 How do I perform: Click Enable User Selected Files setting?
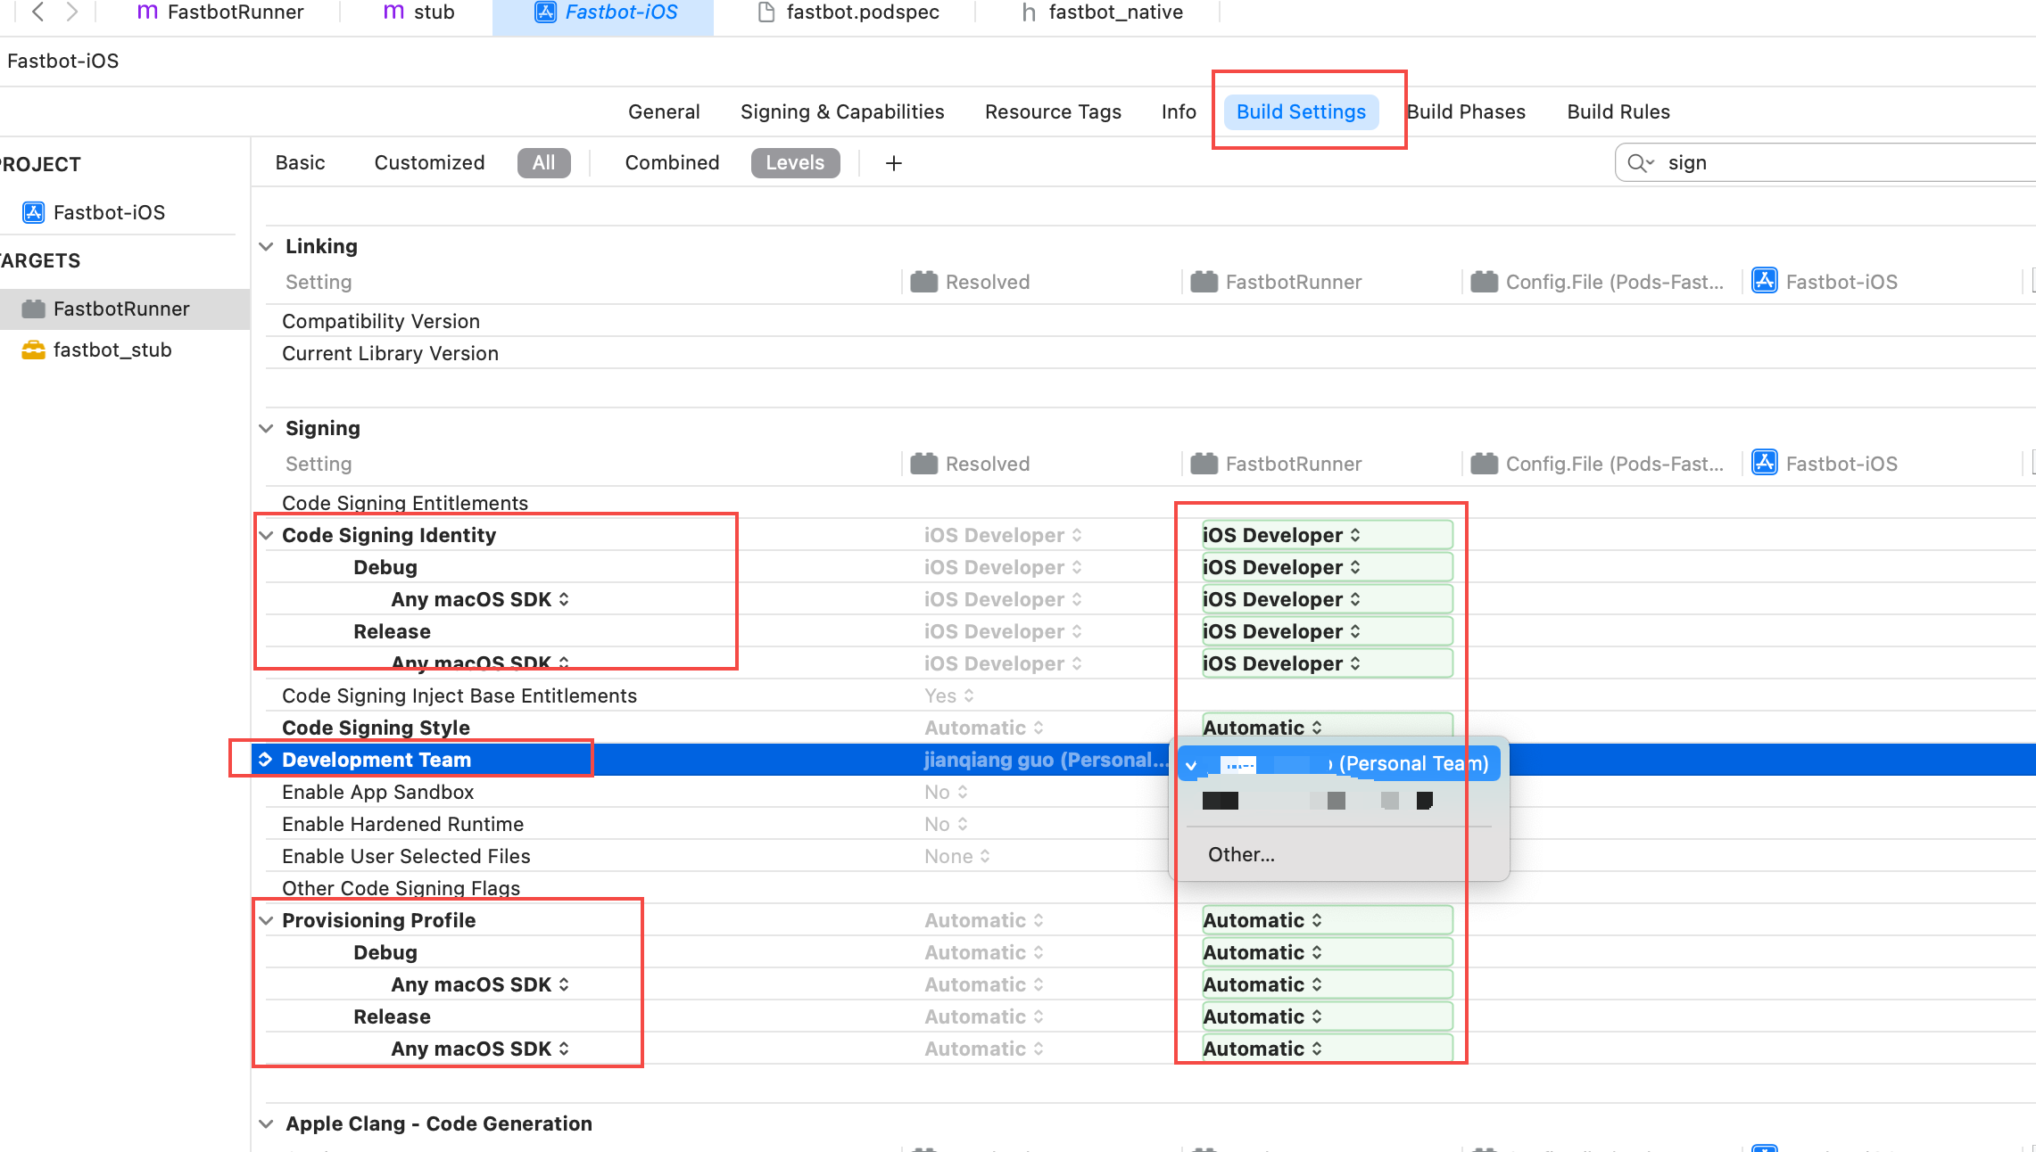[406, 856]
